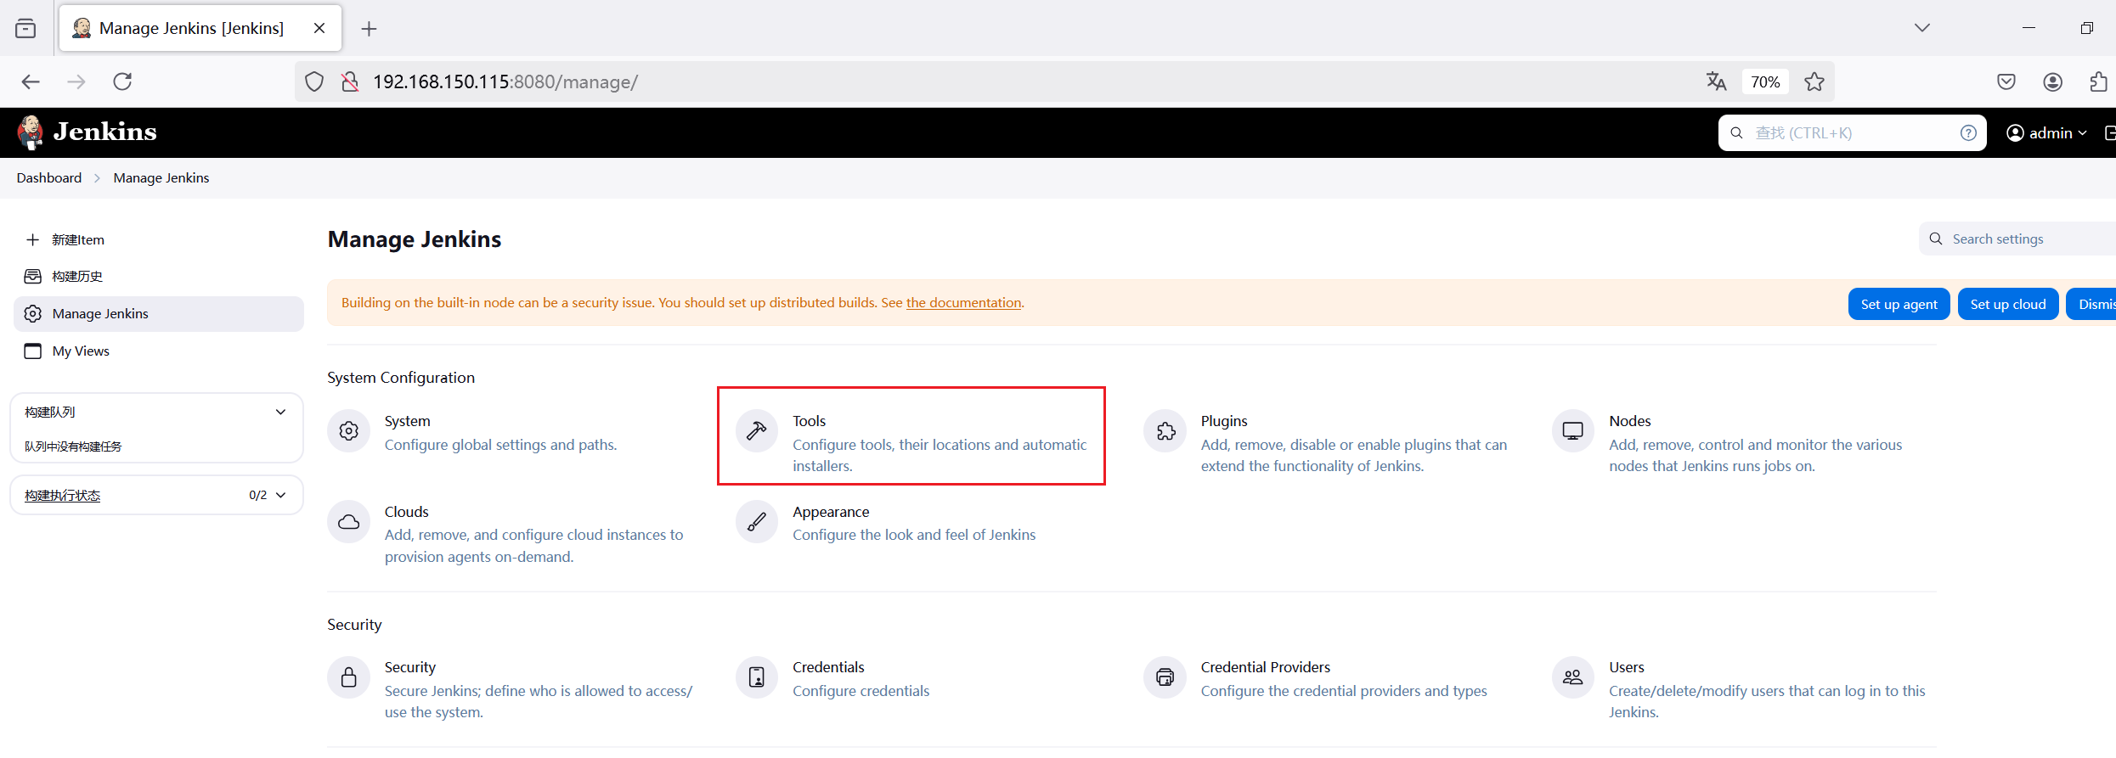2116x758 pixels.
Task: Open 构建历史 in sidebar
Action: pyautogui.click(x=158, y=276)
